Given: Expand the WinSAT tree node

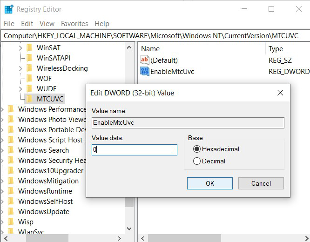Looking at the screenshot, I should tap(20, 48).
